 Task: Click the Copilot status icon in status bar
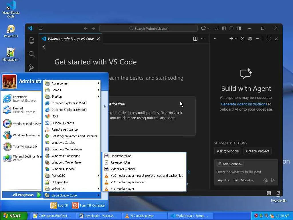(x=269, y=193)
